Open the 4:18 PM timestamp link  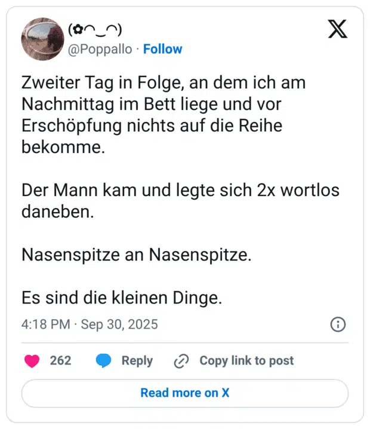point(45,324)
